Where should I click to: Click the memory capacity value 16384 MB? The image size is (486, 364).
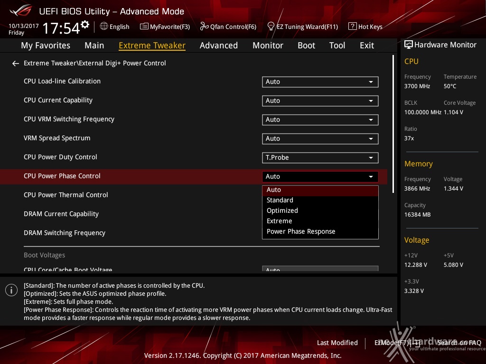point(418,215)
